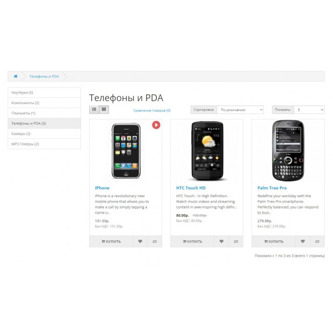Click КУПИТЬ button for iPhone

(x=111, y=241)
